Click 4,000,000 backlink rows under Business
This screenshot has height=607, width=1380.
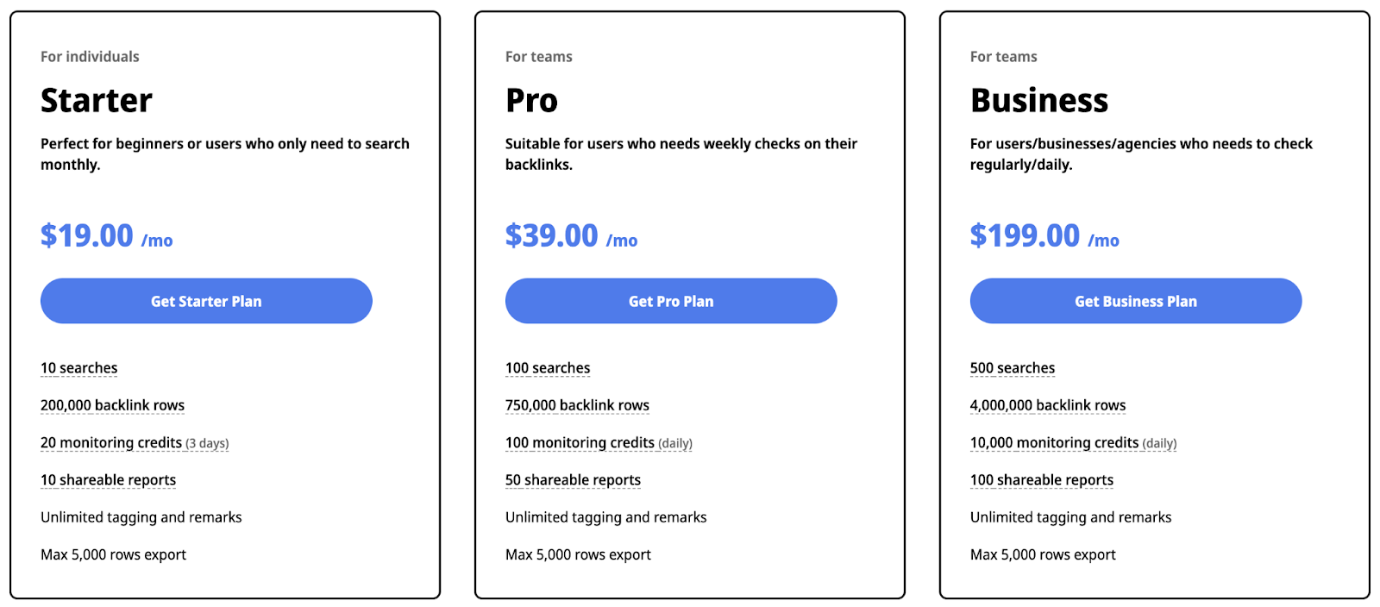[1048, 404]
